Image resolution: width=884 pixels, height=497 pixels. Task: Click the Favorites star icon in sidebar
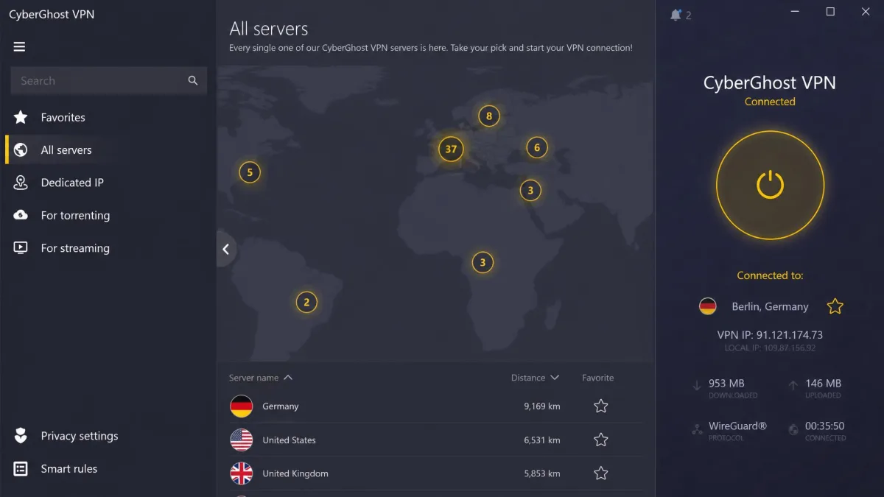coord(21,117)
